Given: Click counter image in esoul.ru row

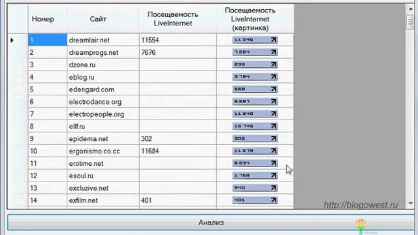Looking at the screenshot, I should (x=255, y=176).
